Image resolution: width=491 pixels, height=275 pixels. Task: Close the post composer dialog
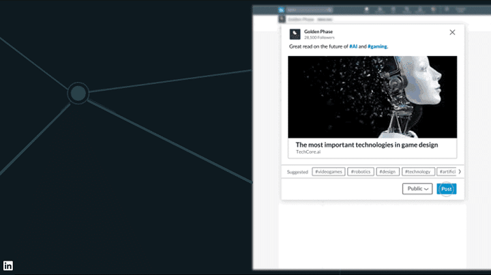pyautogui.click(x=452, y=32)
